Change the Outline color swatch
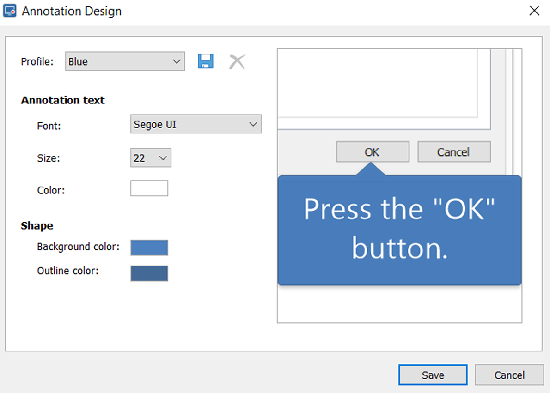 [149, 273]
